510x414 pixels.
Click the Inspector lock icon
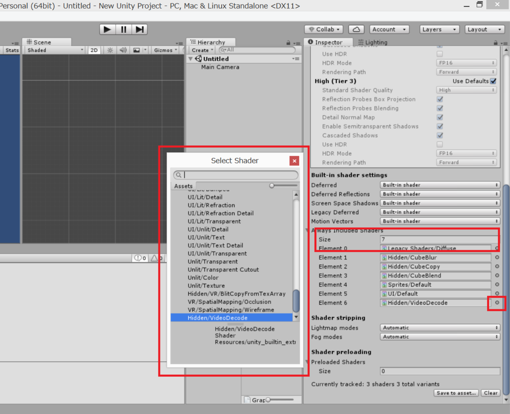coord(496,43)
